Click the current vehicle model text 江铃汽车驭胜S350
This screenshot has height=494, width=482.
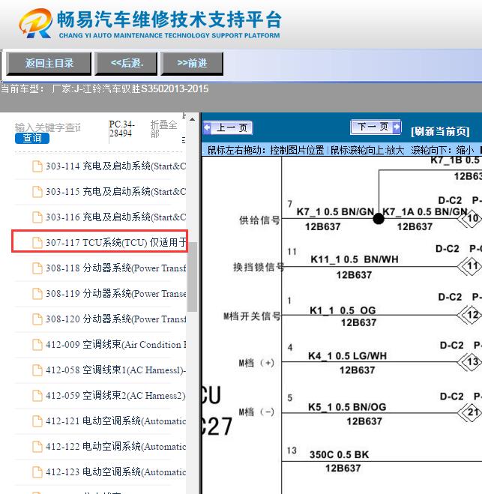coord(130,89)
